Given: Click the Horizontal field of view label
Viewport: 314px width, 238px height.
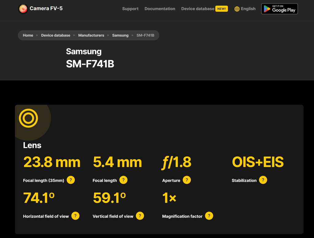Looking at the screenshot, I should point(46,216).
